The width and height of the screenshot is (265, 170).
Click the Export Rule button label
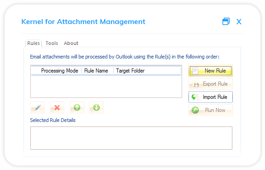tap(215, 84)
